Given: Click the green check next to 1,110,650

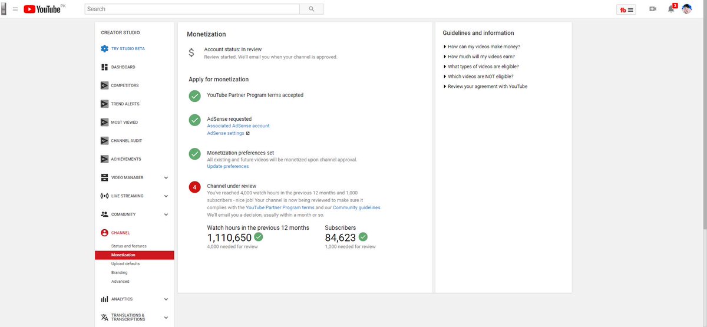Looking at the screenshot, I should pos(258,237).
